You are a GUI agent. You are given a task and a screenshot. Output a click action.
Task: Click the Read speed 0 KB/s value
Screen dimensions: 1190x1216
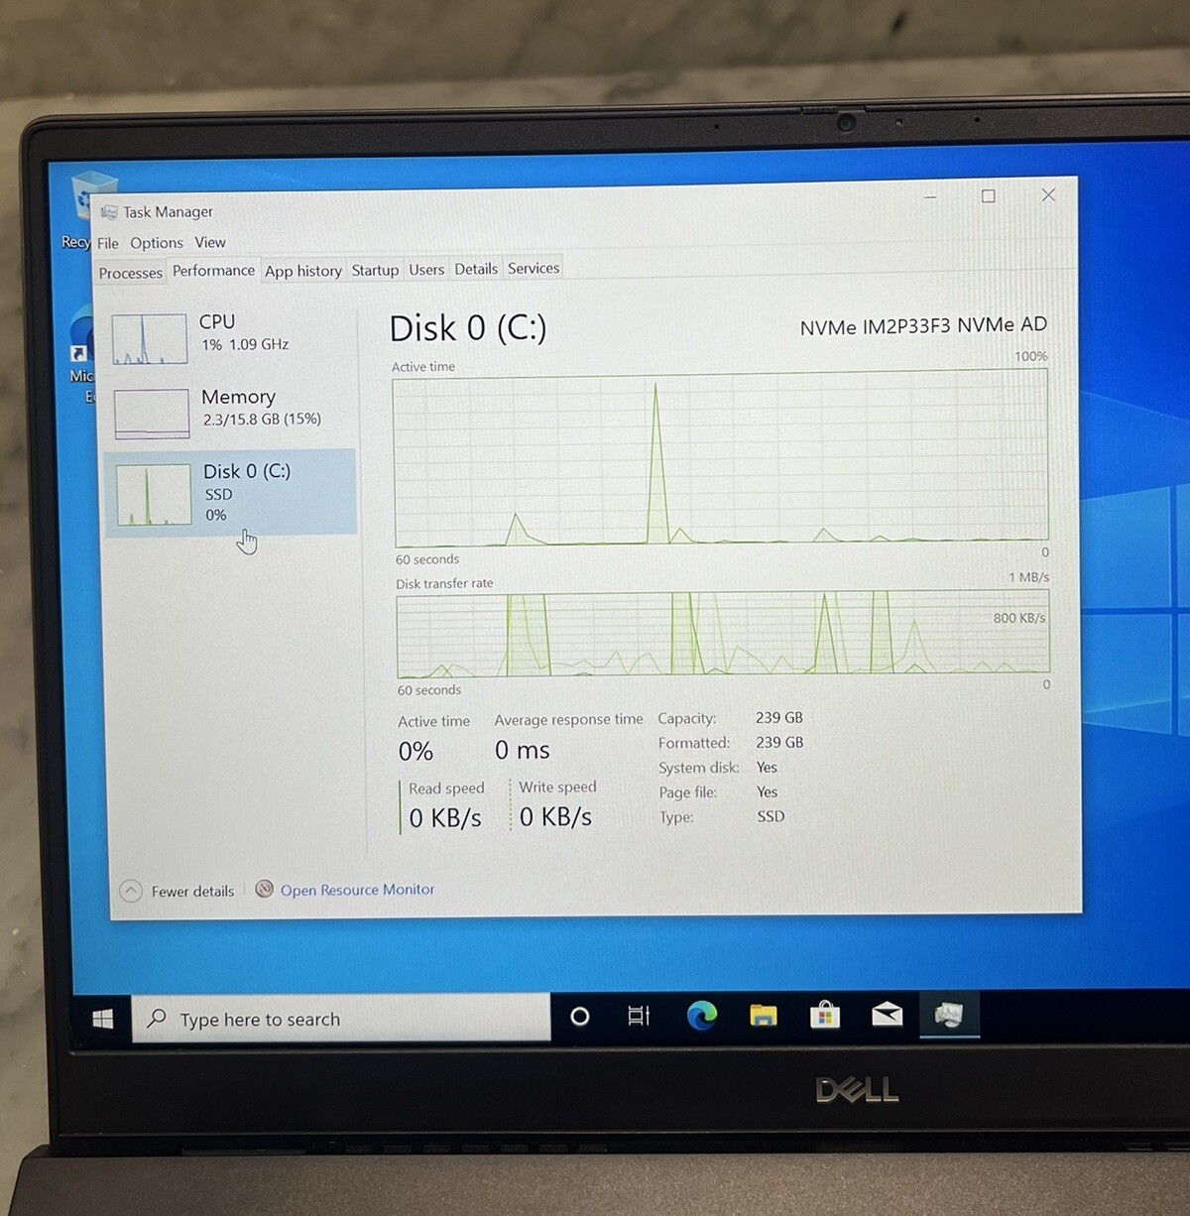(x=445, y=817)
